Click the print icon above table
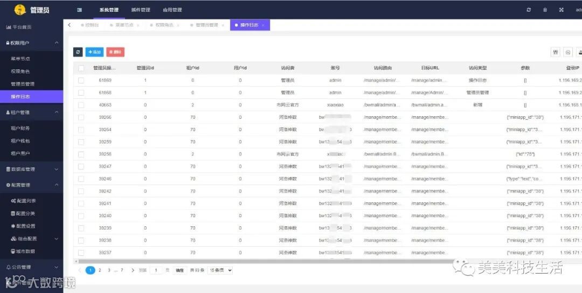 pos(568,52)
